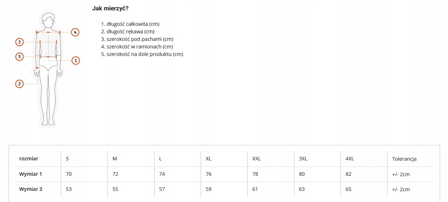Click 'szerokość na dole produktu (cm)' entry
The image size is (448, 202).
[145, 54]
